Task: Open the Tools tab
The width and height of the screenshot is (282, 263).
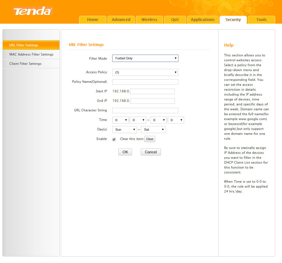Action: (262, 20)
